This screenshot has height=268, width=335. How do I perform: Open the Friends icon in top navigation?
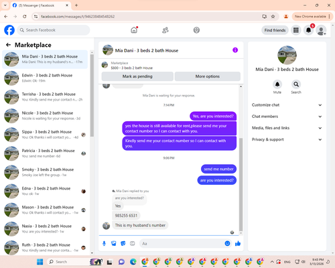click(x=165, y=30)
